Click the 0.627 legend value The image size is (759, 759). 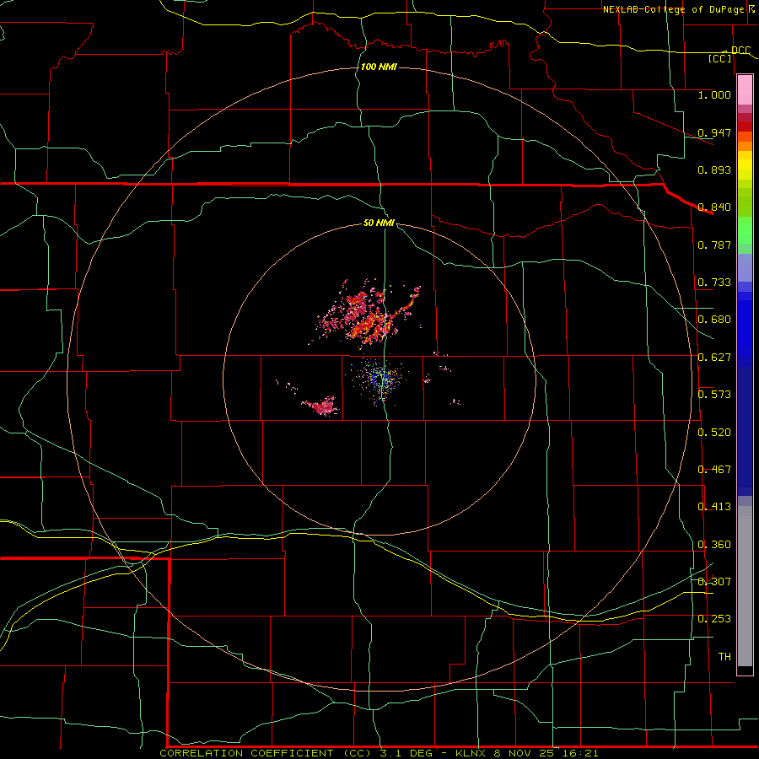[714, 358]
